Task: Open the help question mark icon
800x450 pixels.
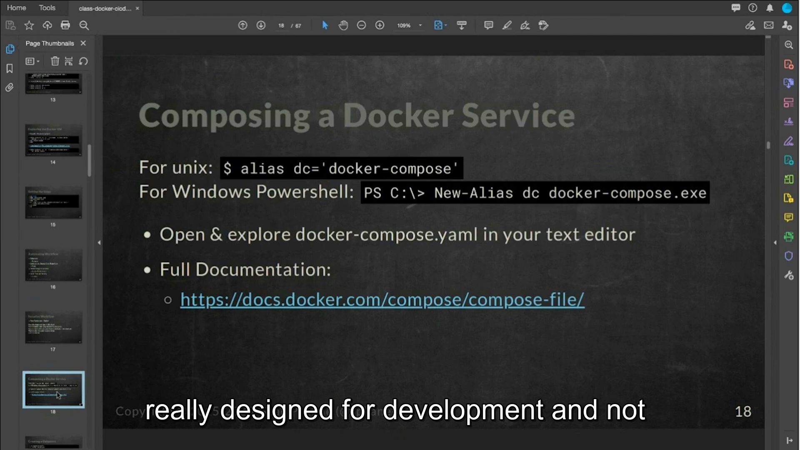Action: 752,8
